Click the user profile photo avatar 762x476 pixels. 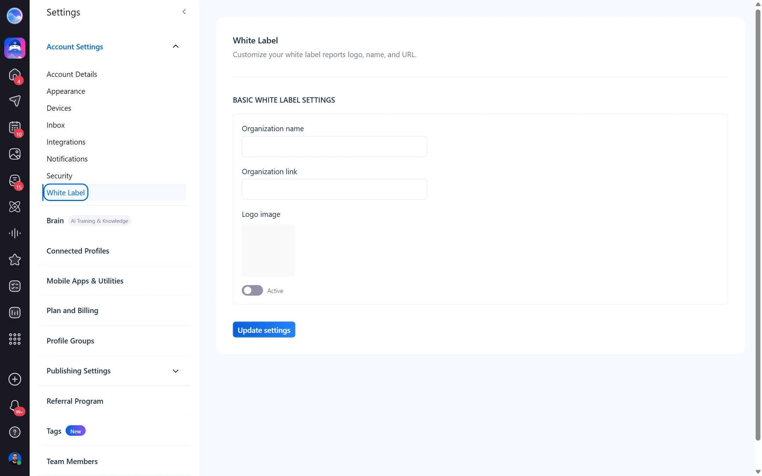click(15, 459)
